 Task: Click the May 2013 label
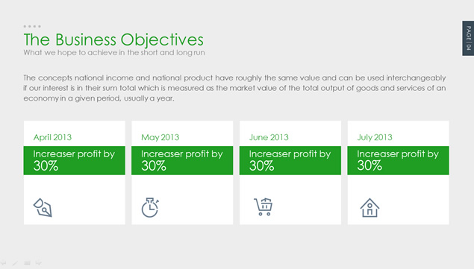[160, 137]
